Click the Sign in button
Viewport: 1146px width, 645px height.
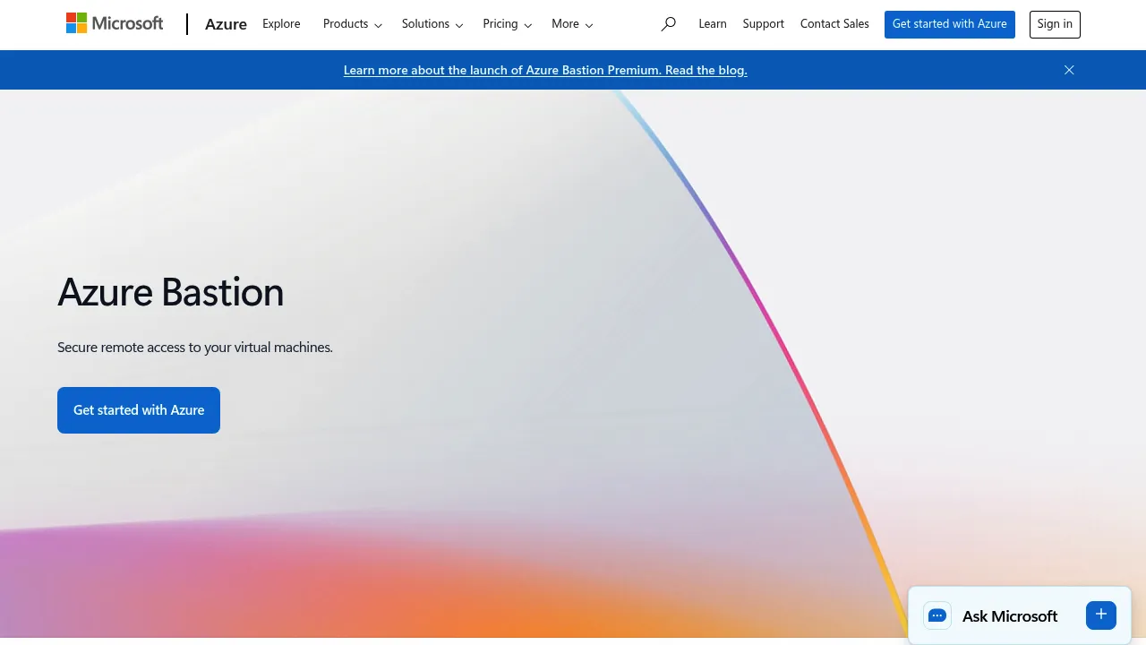pyautogui.click(x=1055, y=24)
